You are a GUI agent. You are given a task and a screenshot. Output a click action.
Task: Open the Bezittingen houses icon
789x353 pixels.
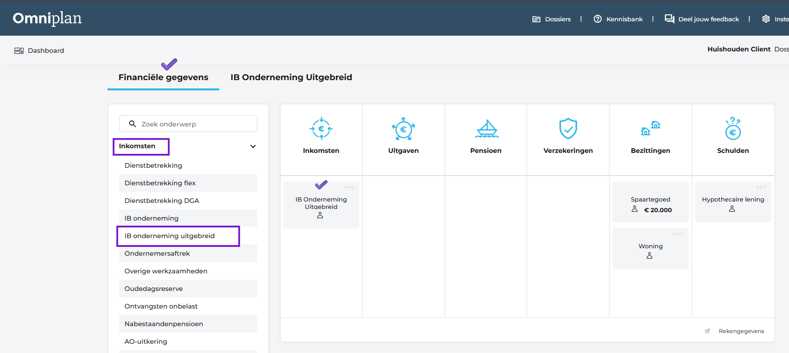[x=650, y=129]
